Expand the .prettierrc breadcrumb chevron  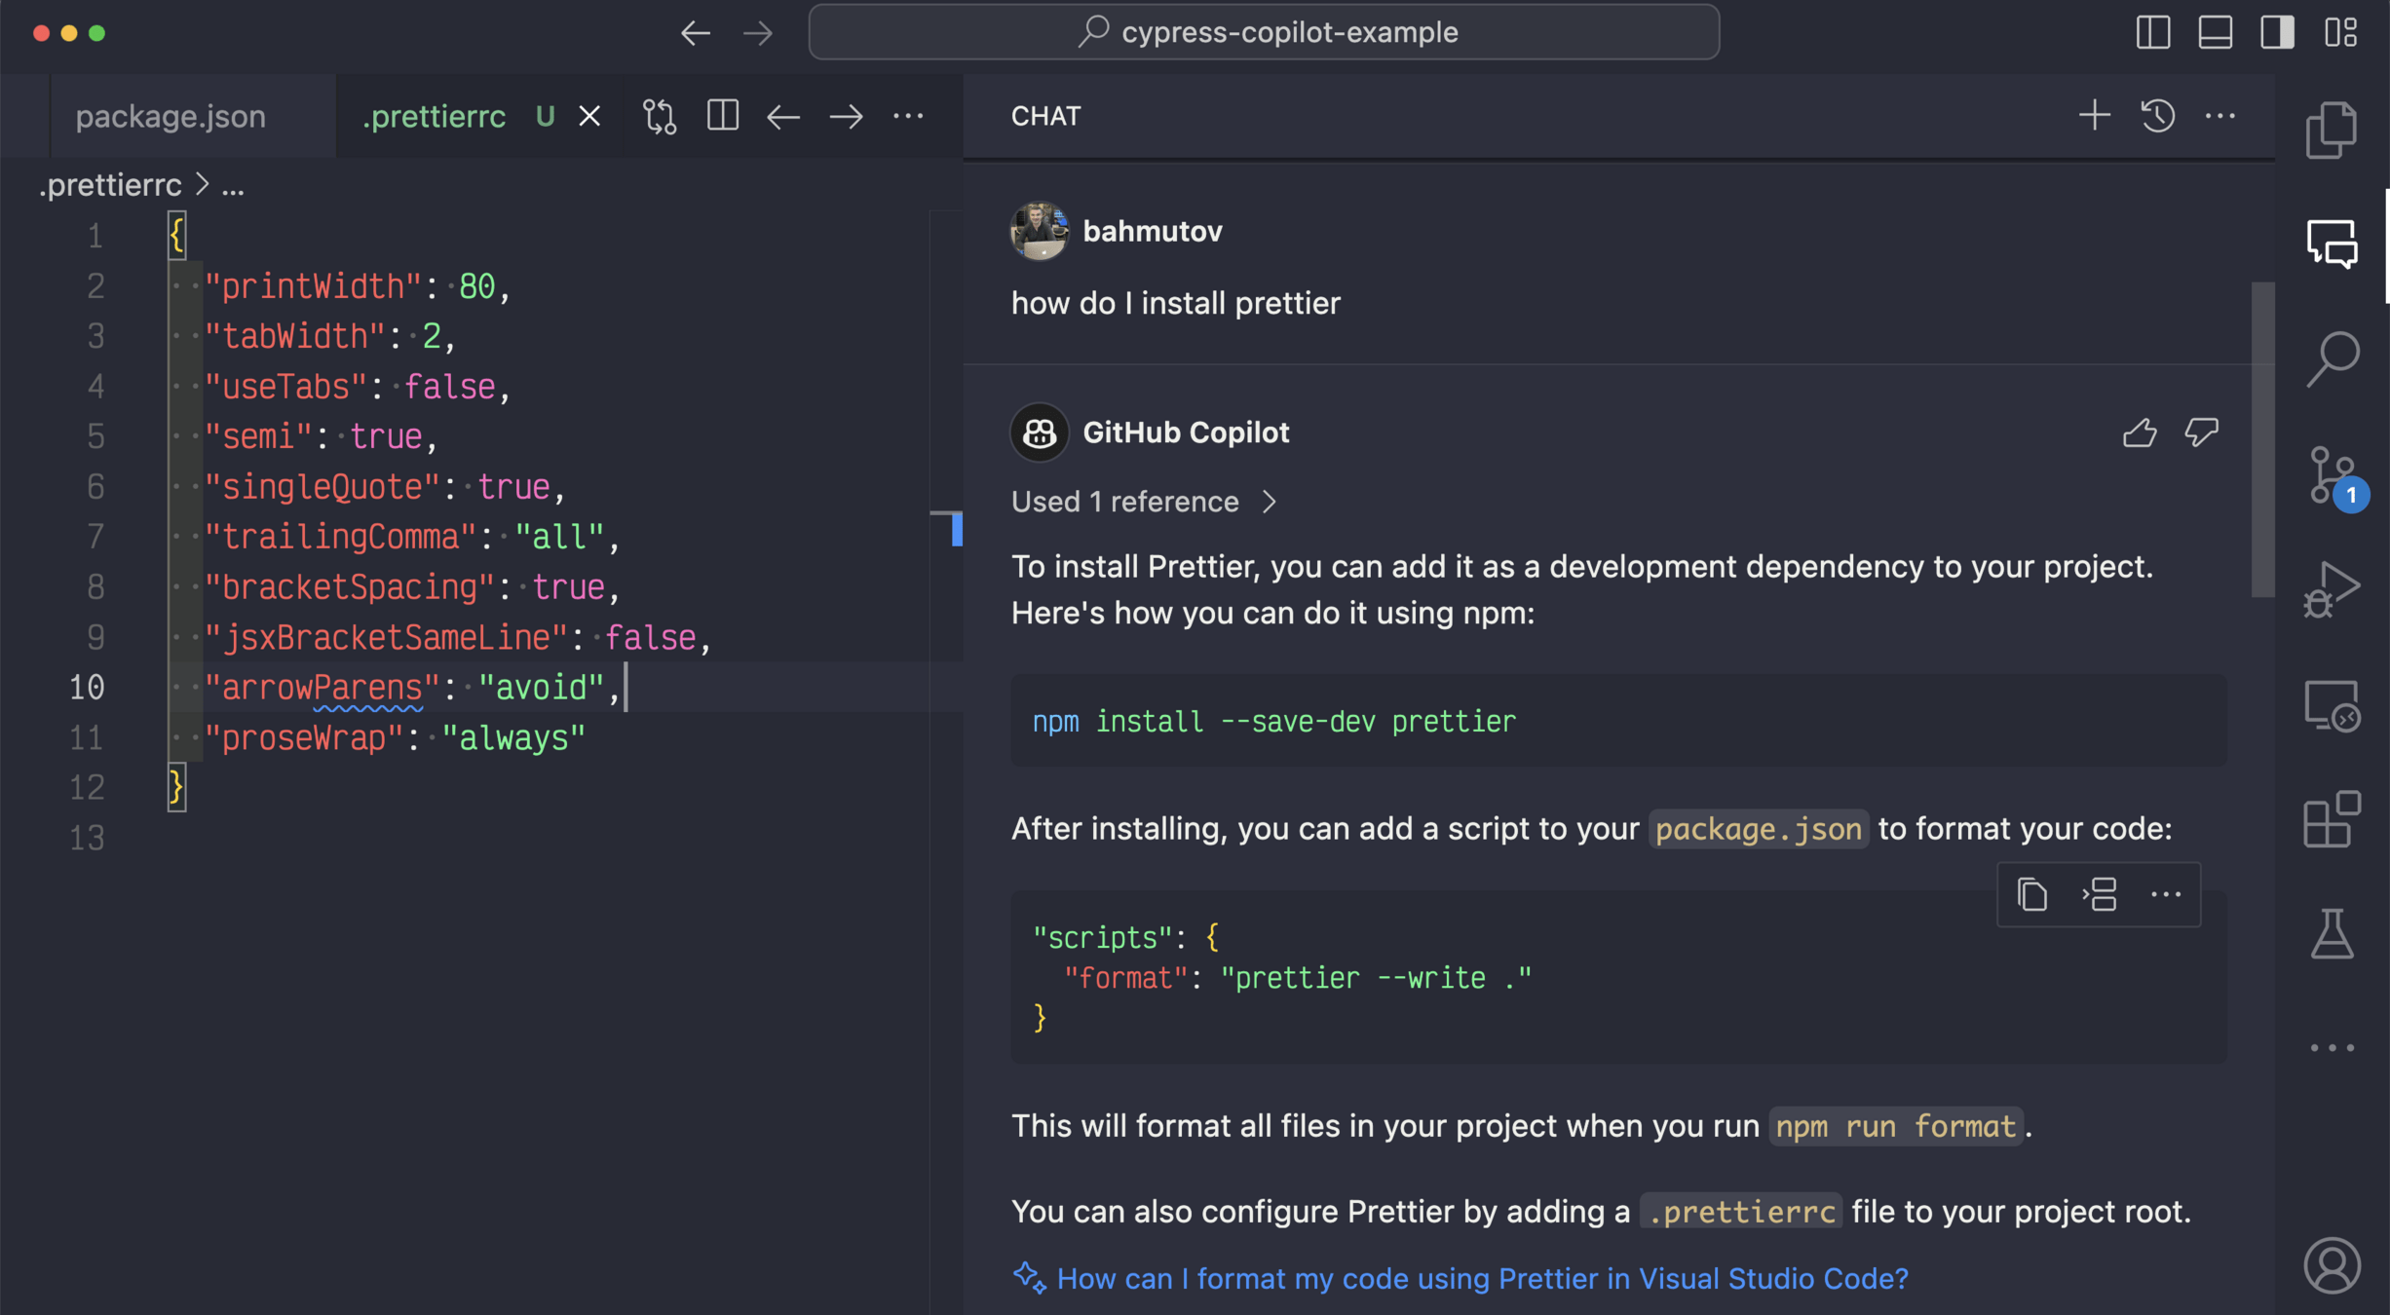point(203,184)
